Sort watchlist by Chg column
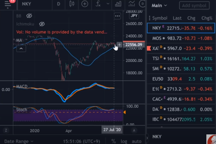Image resolution: width=216 pixels, height=144 pixels. click(x=191, y=18)
